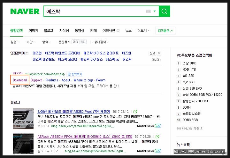The width and height of the screenshot is (230, 158).
Task: Click the 번역보기 translate button
Action: 75,74
